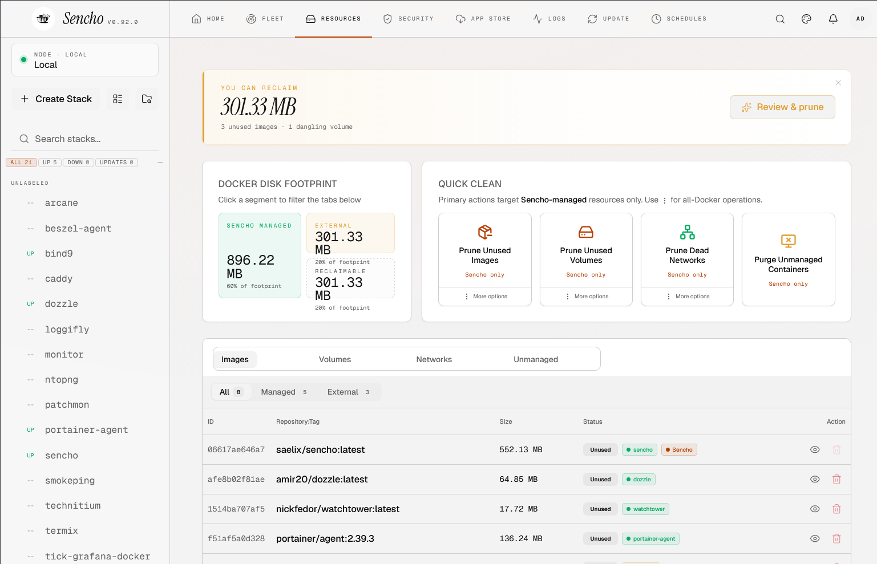
Task: Delete the amir20/dozzle:latest image
Action: click(836, 480)
